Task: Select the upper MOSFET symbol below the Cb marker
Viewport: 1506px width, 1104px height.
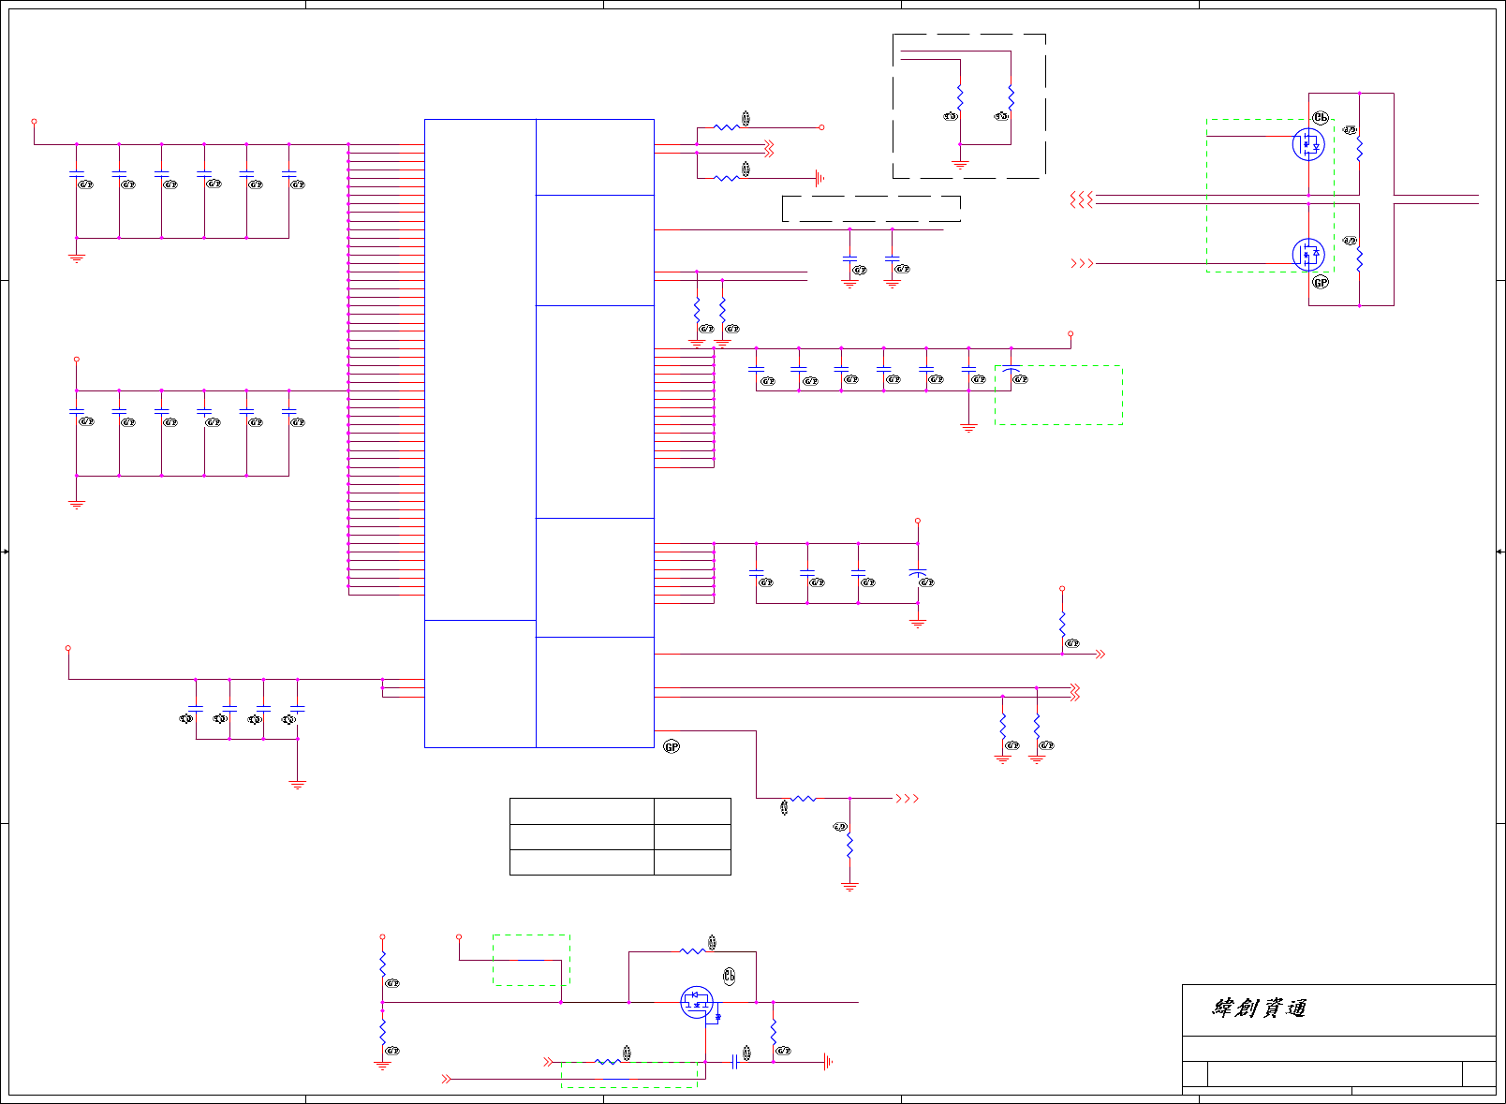Action: point(1308,145)
